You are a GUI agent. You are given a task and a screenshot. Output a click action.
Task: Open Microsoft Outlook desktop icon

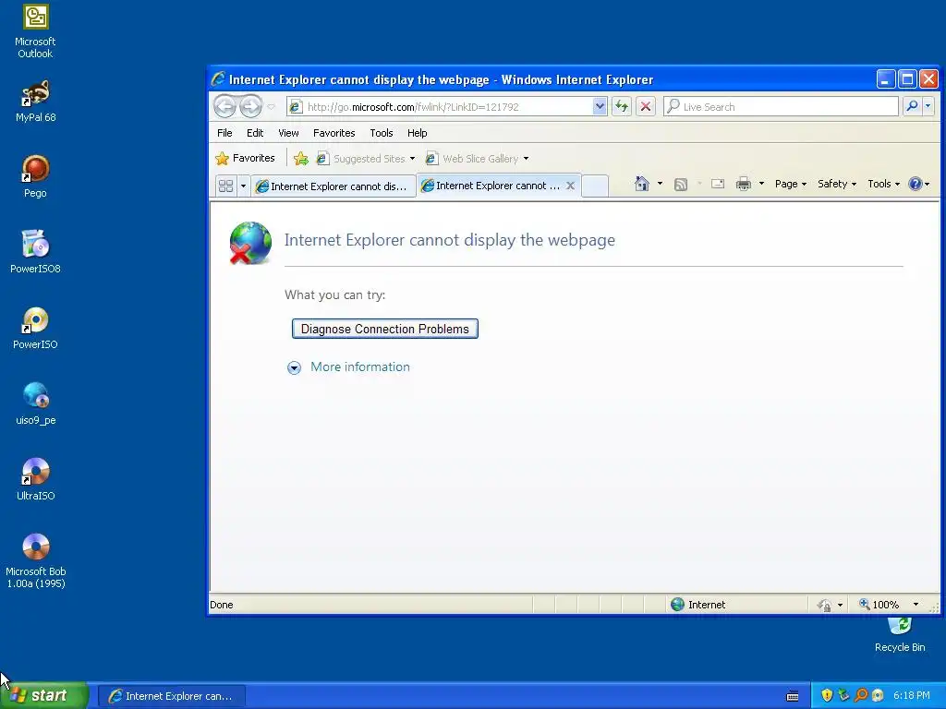(x=35, y=31)
